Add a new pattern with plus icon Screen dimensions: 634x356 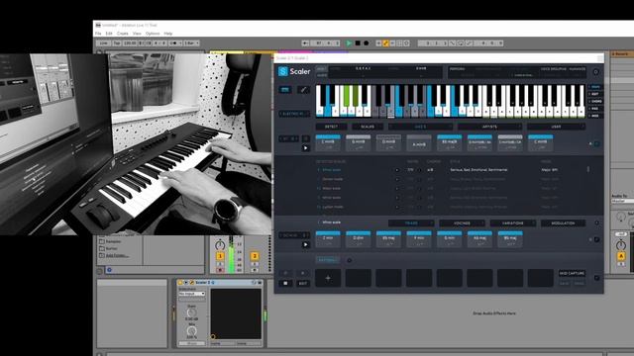coord(350,260)
